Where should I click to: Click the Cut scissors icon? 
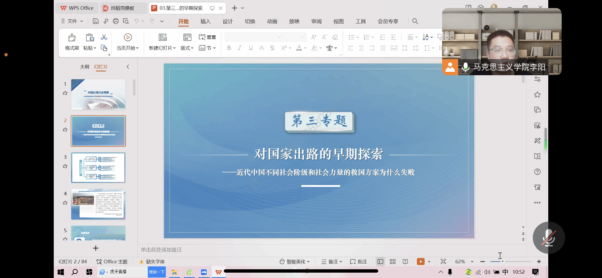[104, 37]
